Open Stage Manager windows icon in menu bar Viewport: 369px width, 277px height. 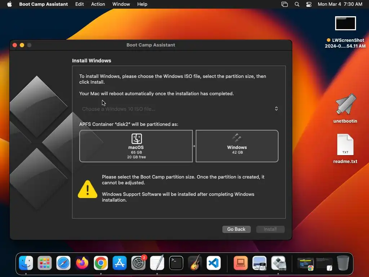(x=285, y=4)
